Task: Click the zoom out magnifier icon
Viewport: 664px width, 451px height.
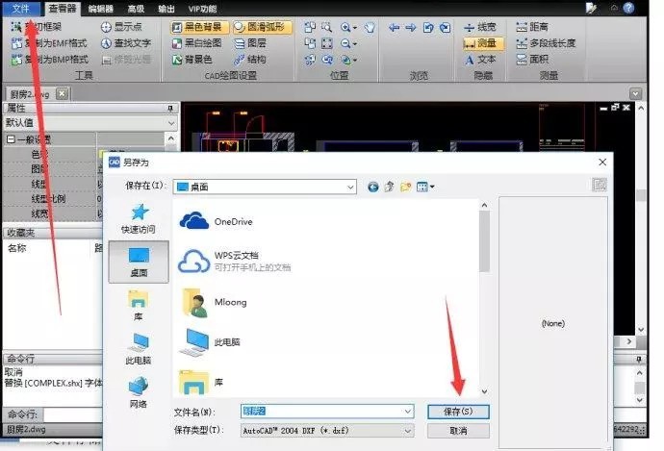Action: 345,43
